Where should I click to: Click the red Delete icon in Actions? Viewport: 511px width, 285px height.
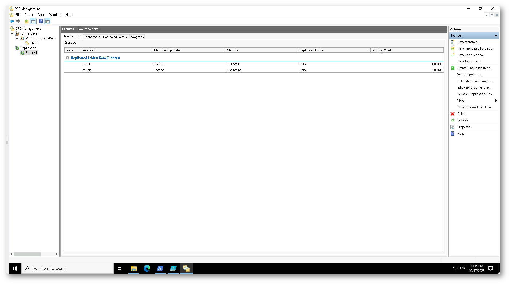453,114
